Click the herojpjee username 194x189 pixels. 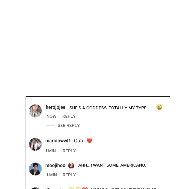click(x=56, y=107)
